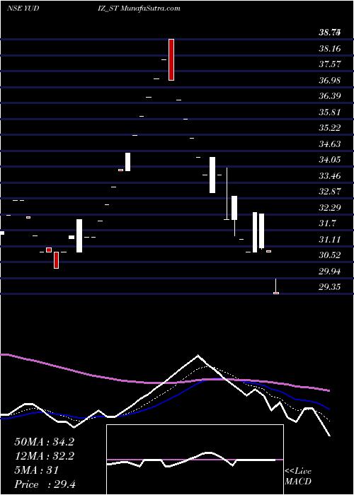354x495 pixels.
Task: Select the 31.7 price axis label
Action: point(327,224)
